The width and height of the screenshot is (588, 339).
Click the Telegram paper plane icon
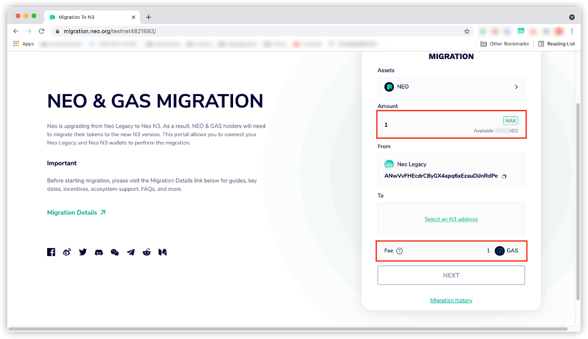pyautogui.click(x=131, y=252)
